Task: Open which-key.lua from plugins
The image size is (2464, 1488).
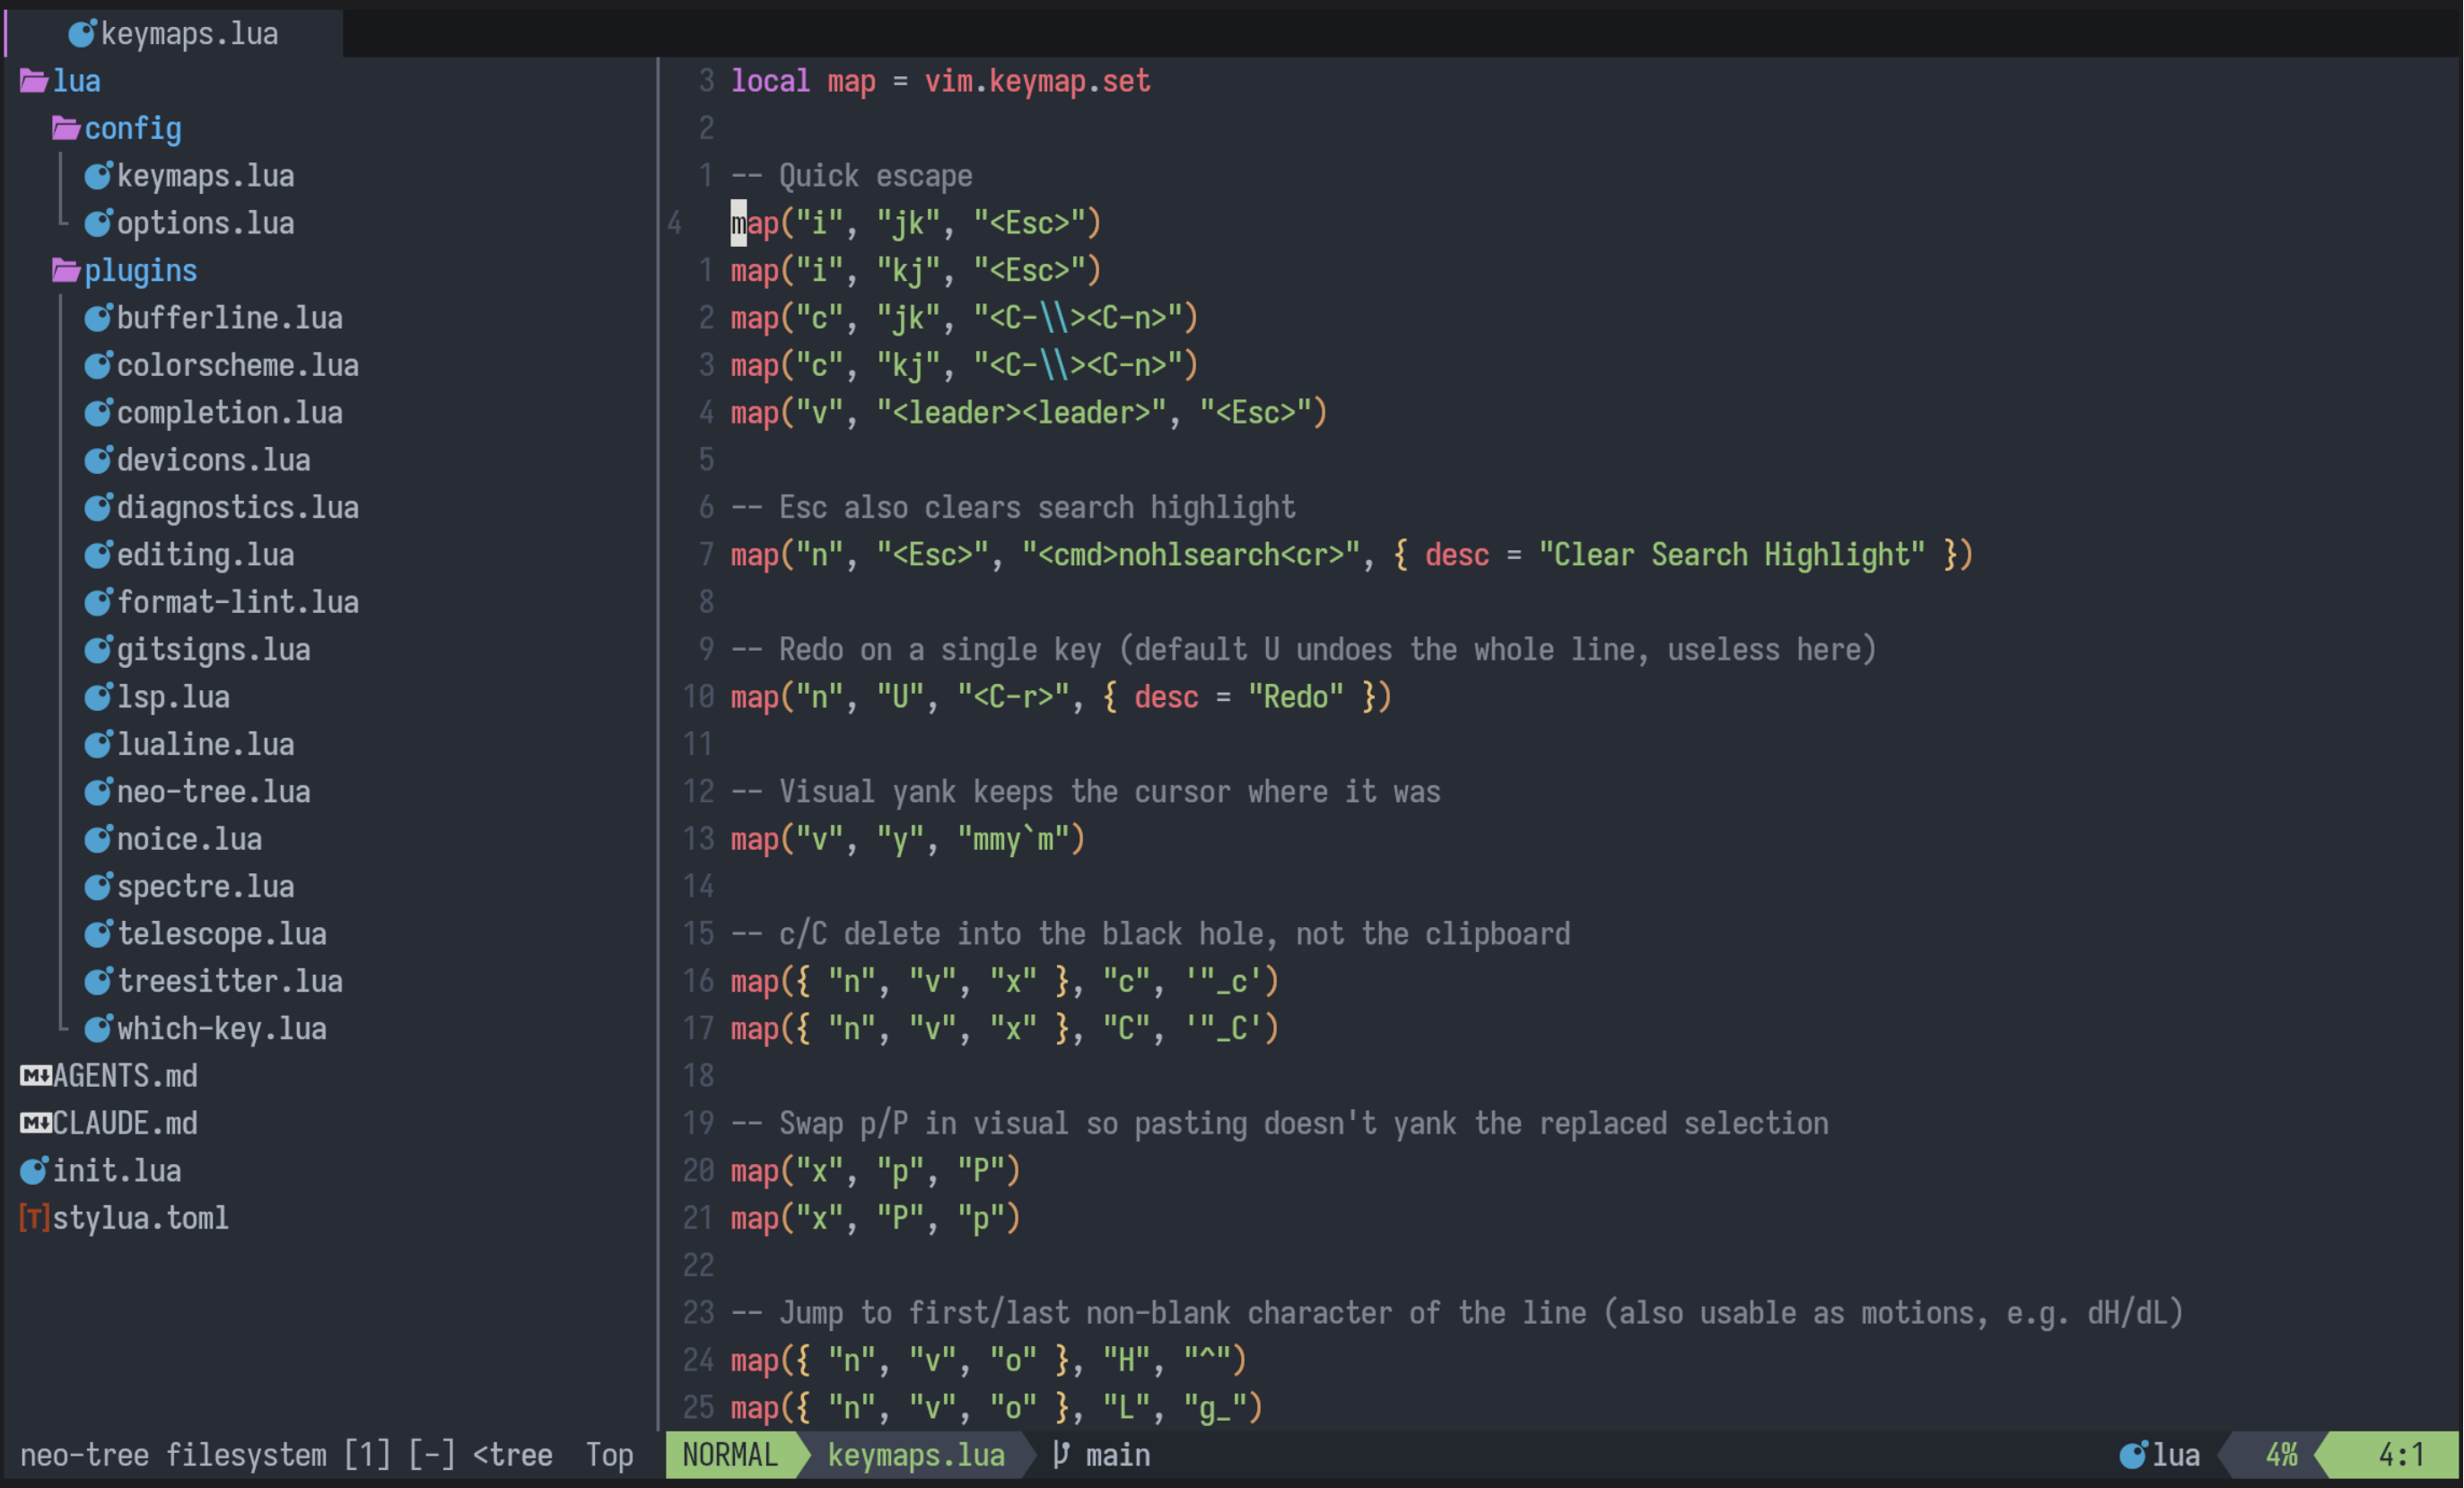Action: [222, 1028]
